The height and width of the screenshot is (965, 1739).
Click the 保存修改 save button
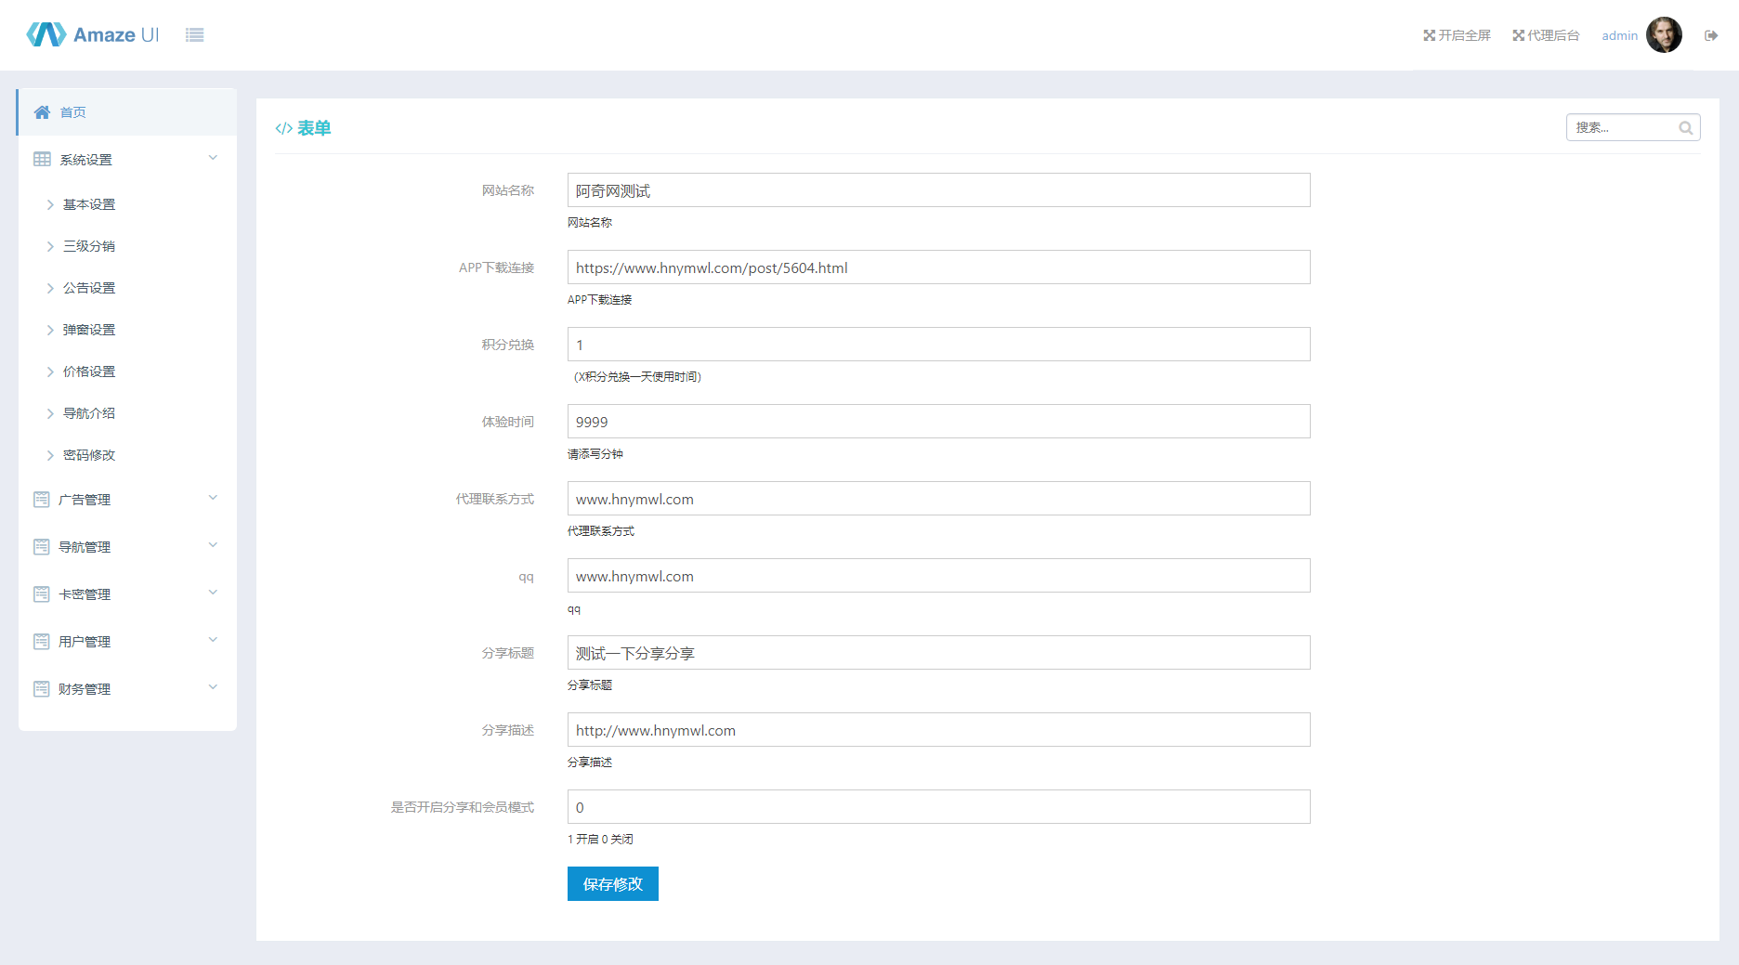612,883
